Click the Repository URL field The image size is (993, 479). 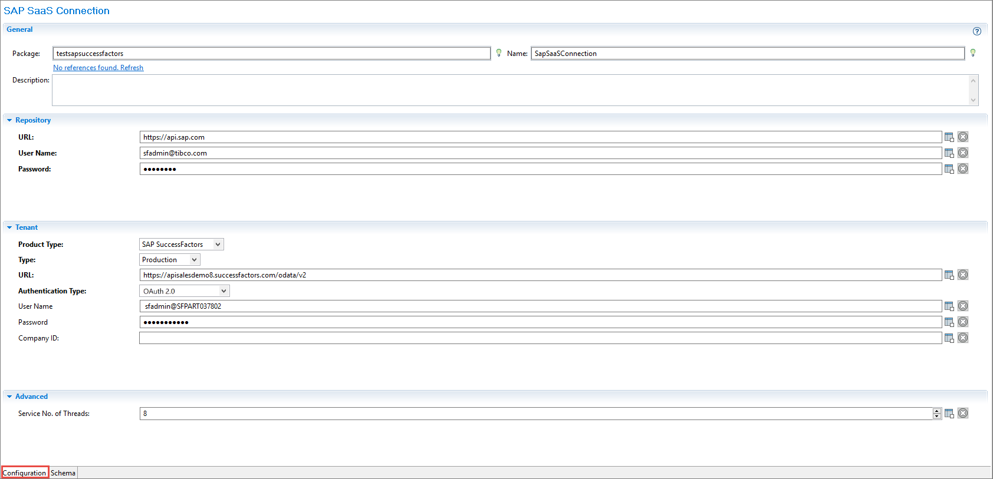[x=541, y=137]
